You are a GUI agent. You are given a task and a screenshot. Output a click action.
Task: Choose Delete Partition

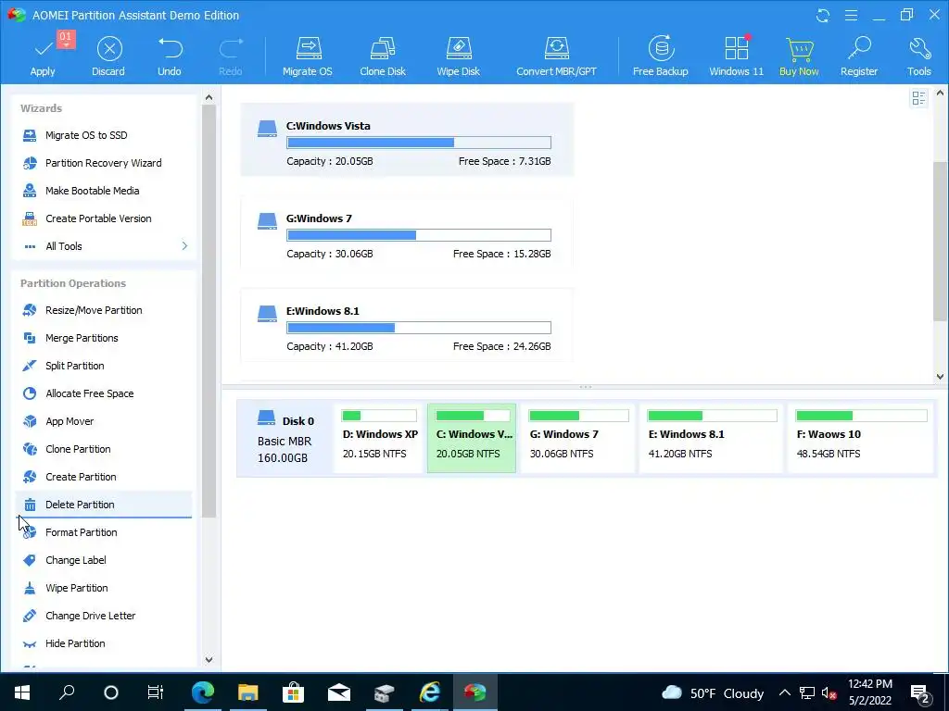coord(104,505)
